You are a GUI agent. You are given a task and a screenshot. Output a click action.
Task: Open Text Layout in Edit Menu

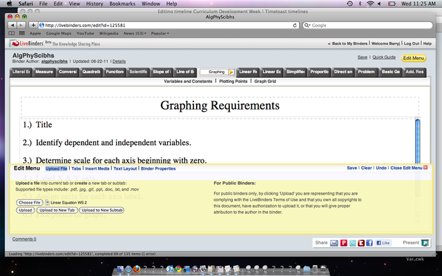tap(125, 168)
